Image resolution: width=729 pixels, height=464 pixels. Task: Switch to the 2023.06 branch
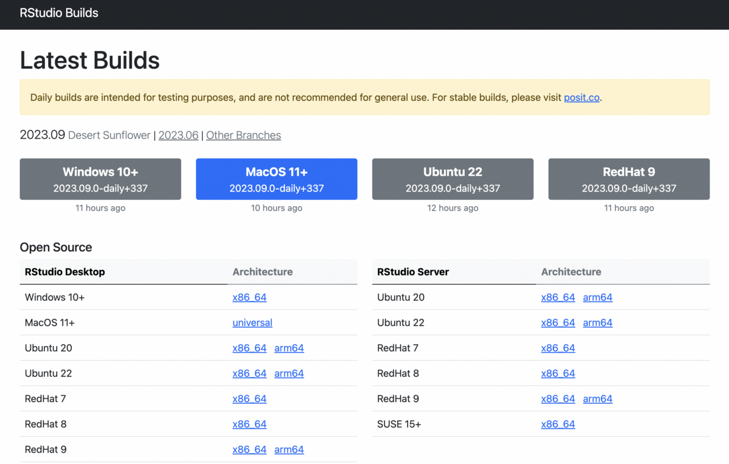pyautogui.click(x=179, y=135)
